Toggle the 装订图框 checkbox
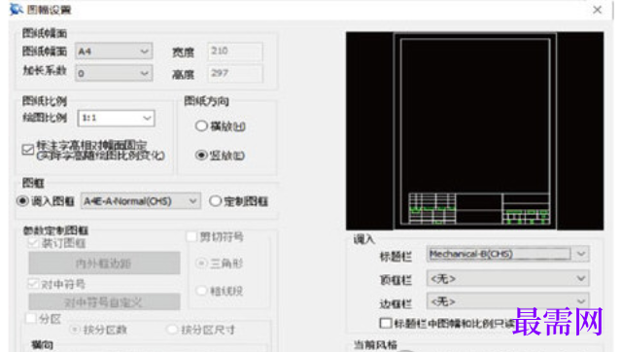This screenshot has height=352, width=621. tap(33, 243)
